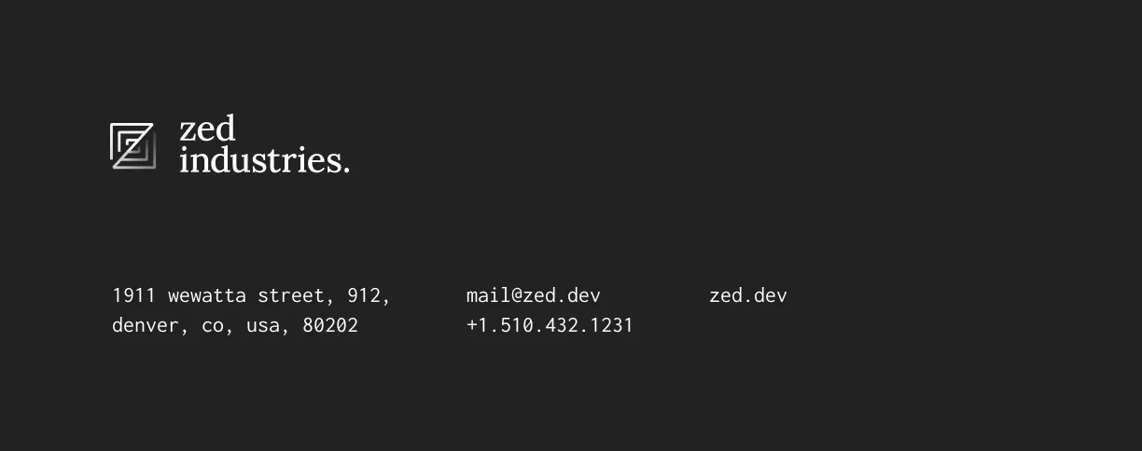
Task: Click the period ending "industries."
Action: (x=346, y=170)
